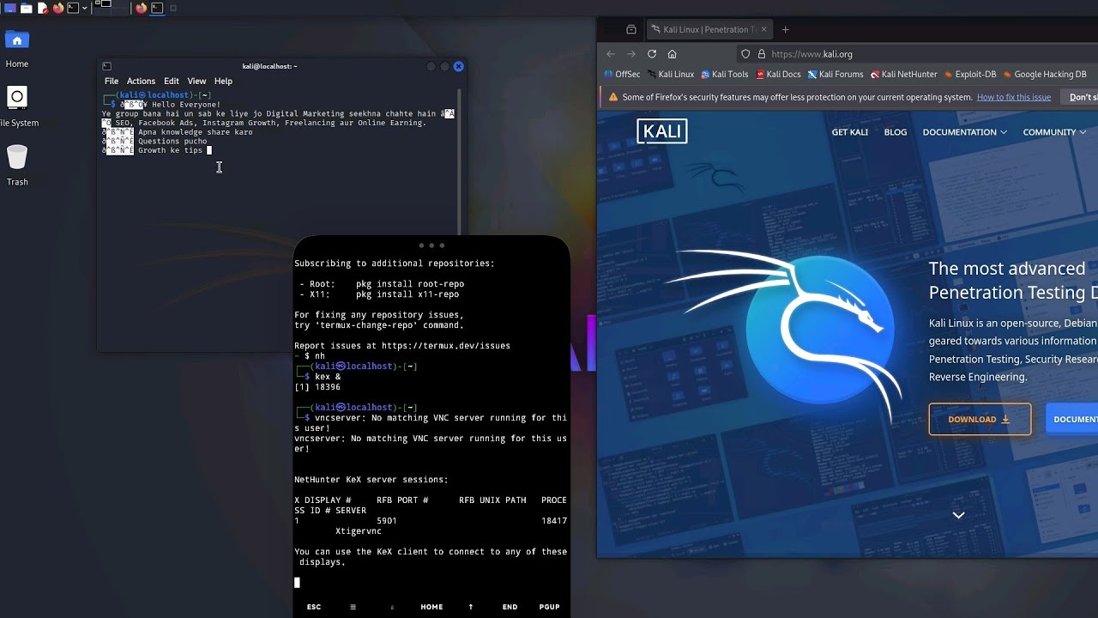Switch to terminal window in the taskbar
This screenshot has width=1098, height=618.
pyautogui.click(x=157, y=8)
